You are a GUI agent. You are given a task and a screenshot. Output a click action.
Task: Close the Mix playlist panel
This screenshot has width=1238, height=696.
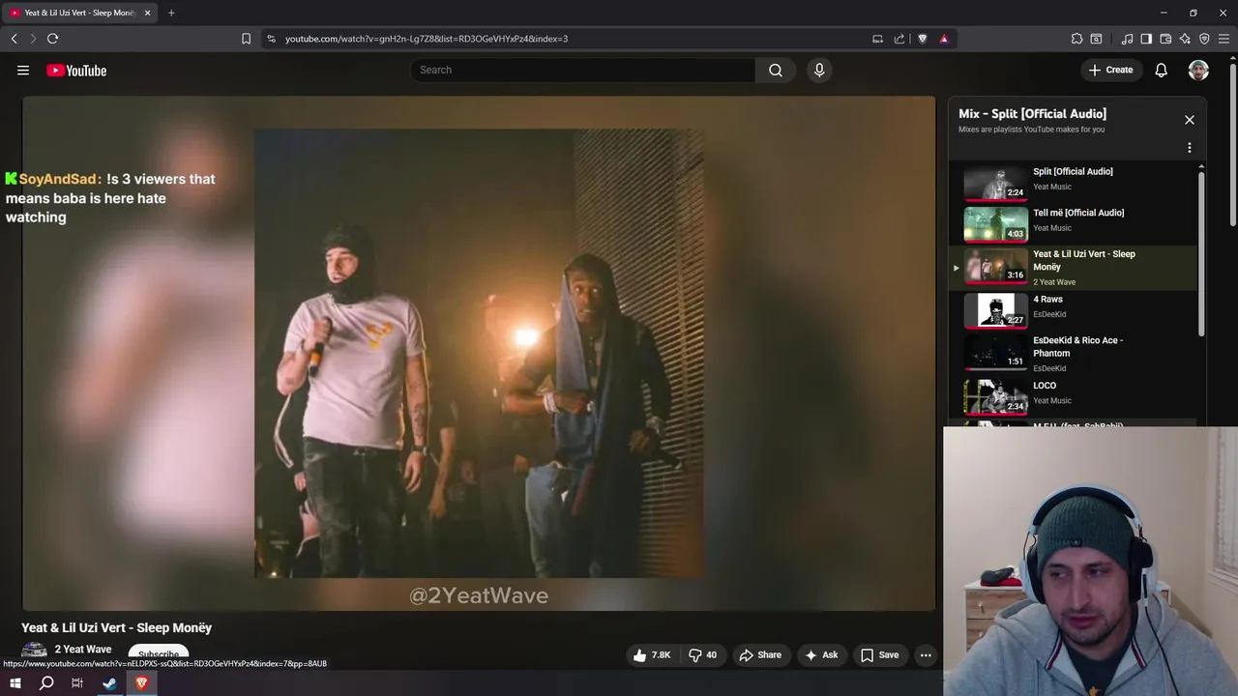click(1190, 120)
